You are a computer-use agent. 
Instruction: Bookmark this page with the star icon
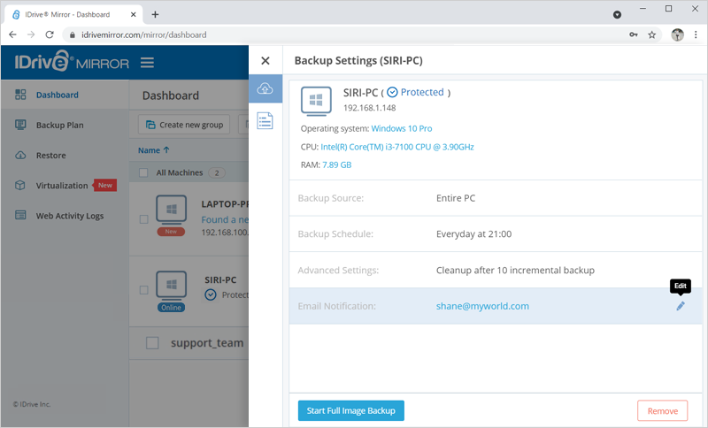tap(652, 35)
